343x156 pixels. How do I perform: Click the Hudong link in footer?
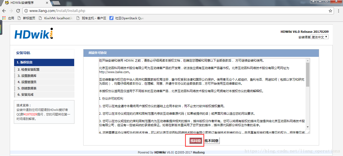199,152
